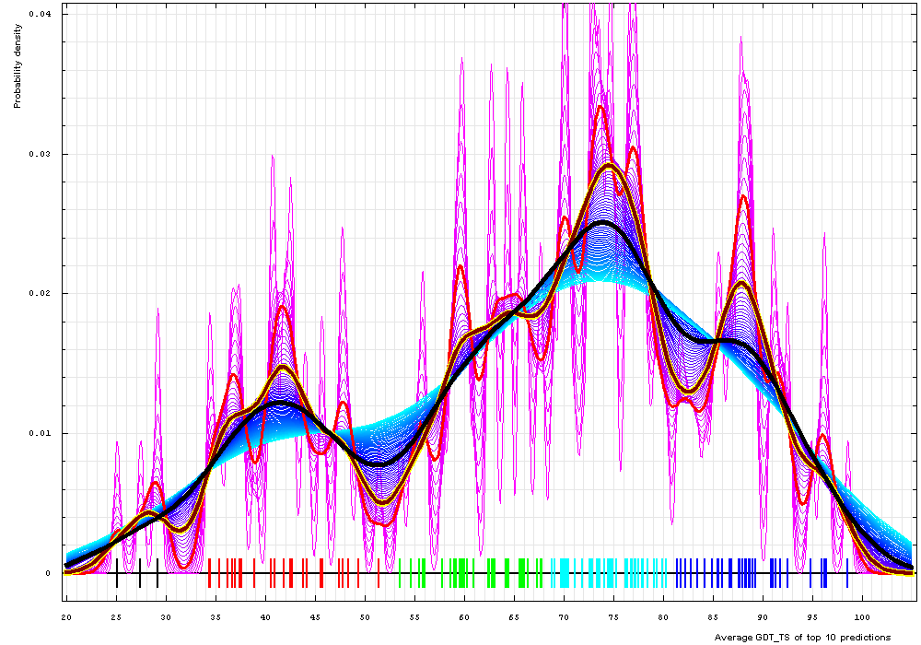This screenshot has width=921, height=645.
Task: Pick the rightmost black rug tick past 95
Action: (x=847, y=573)
